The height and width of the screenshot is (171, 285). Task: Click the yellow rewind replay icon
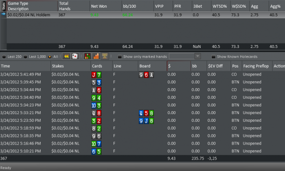point(66,56)
